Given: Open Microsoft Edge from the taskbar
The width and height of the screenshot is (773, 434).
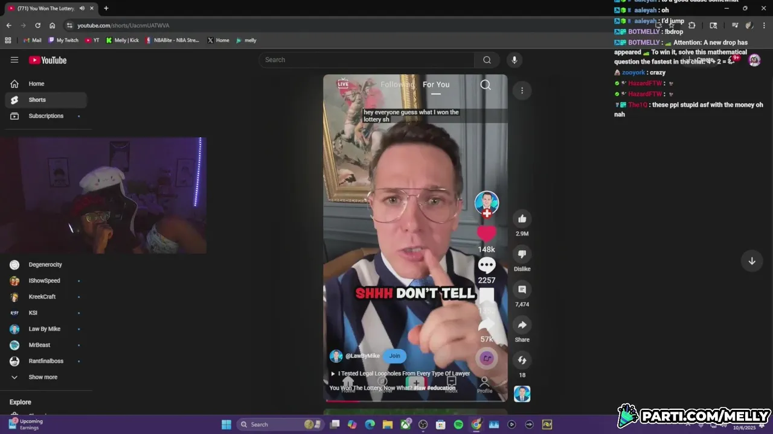Looking at the screenshot, I should coord(370,424).
